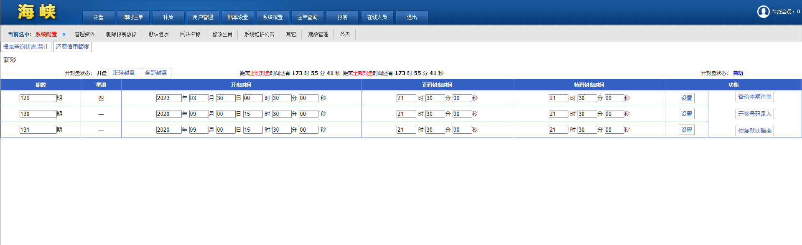Click 正码封盘 button

tap(124, 73)
